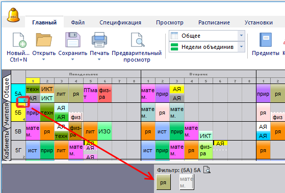
Task: Switch to the Файл ribbon tab
Action: point(78,22)
